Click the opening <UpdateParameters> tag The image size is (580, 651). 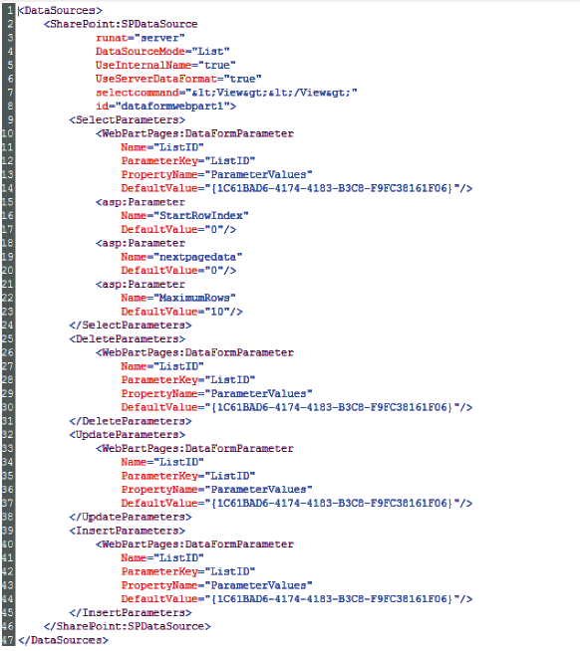(128, 435)
